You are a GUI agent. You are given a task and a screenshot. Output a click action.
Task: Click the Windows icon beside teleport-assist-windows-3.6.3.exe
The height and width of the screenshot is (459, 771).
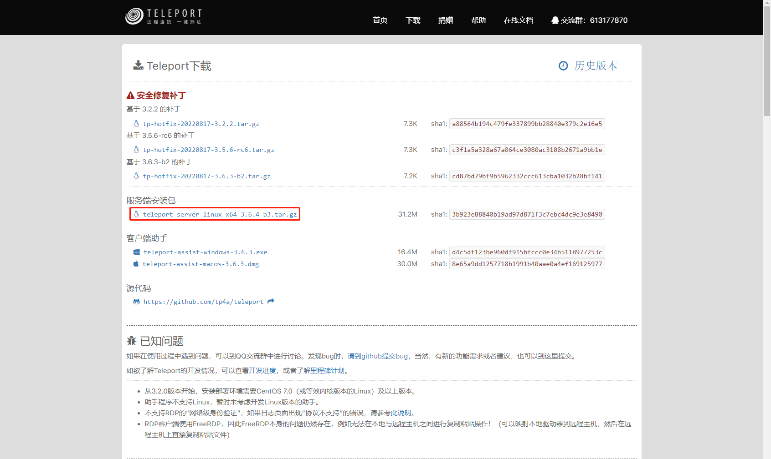coord(136,252)
